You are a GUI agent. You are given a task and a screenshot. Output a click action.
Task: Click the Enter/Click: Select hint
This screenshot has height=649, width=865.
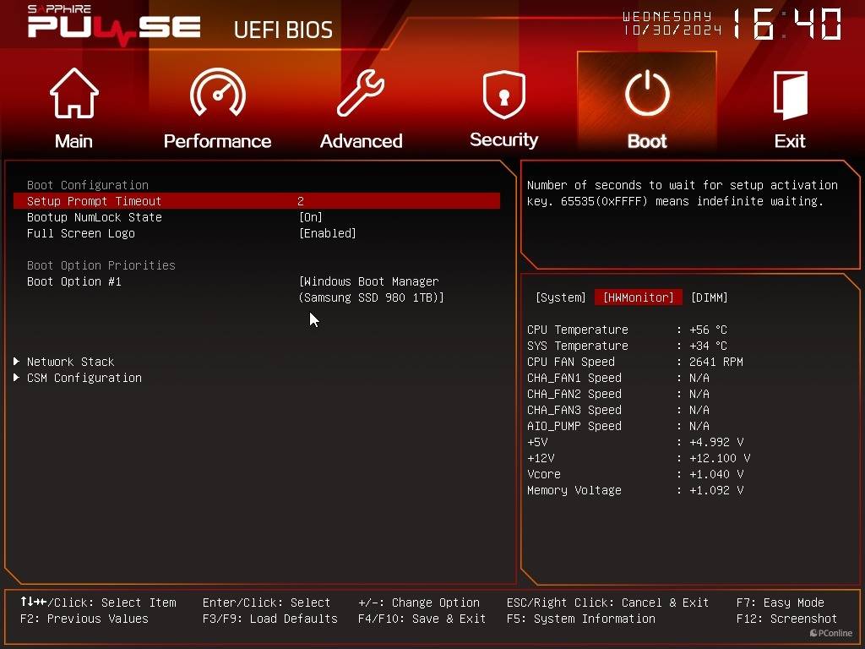pos(266,603)
